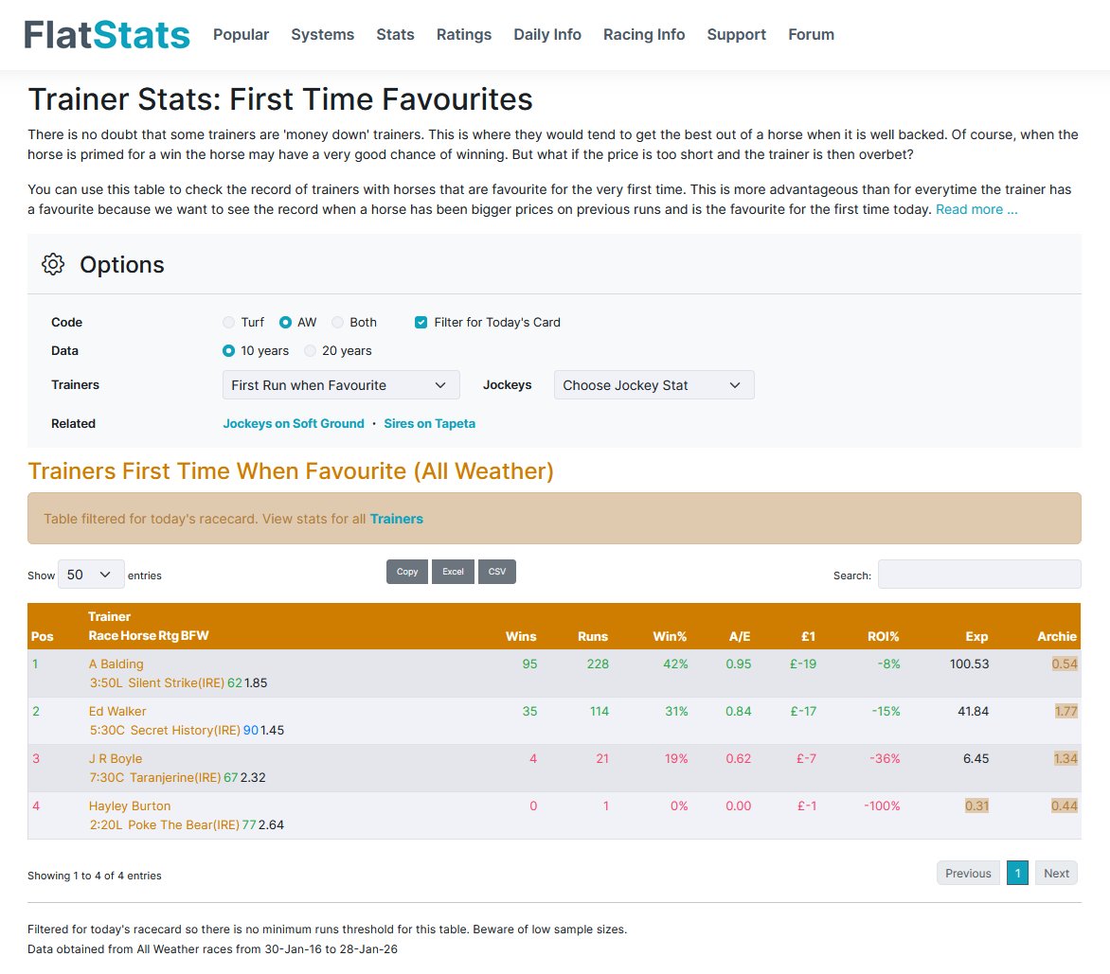Open the Systems menu
Viewport: 1110px width, 974px height.
pos(322,35)
